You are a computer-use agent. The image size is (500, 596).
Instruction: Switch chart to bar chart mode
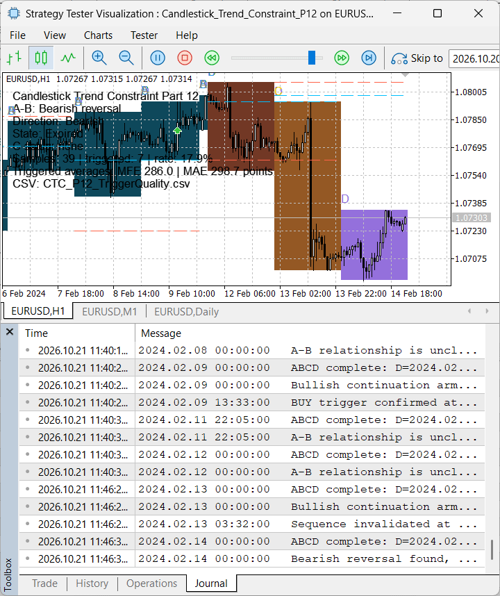tap(15, 58)
